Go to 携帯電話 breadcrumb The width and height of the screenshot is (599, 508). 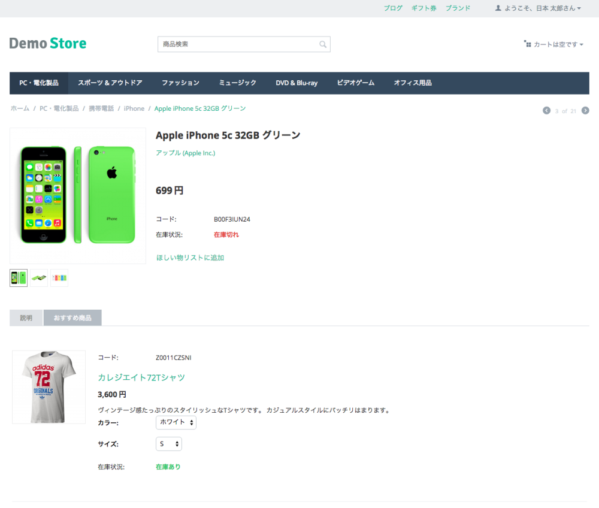(x=101, y=108)
